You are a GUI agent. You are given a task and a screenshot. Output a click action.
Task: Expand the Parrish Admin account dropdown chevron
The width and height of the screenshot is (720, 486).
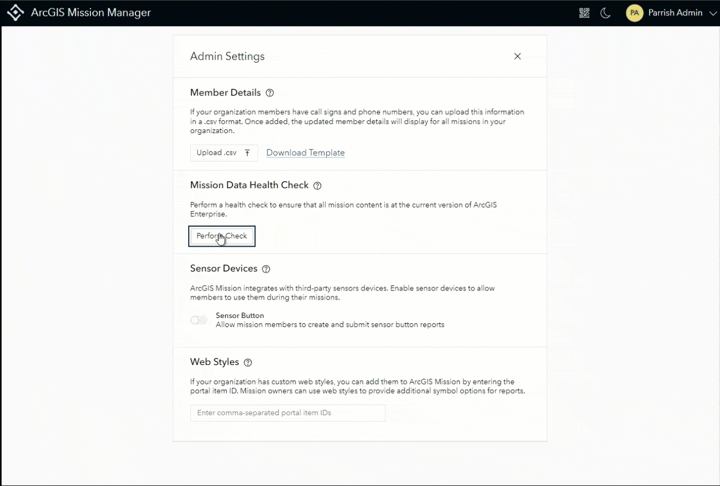click(x=713, y=13)
